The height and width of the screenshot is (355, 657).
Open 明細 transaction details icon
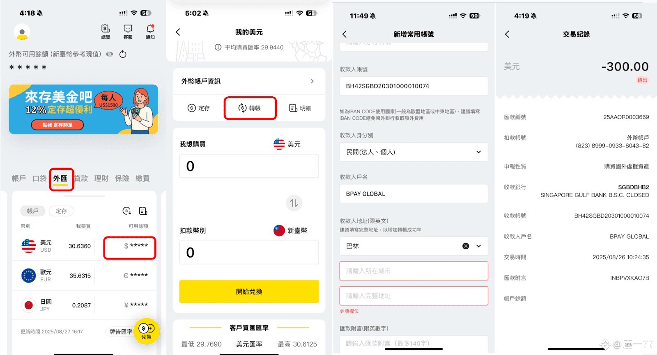(300, 108)
